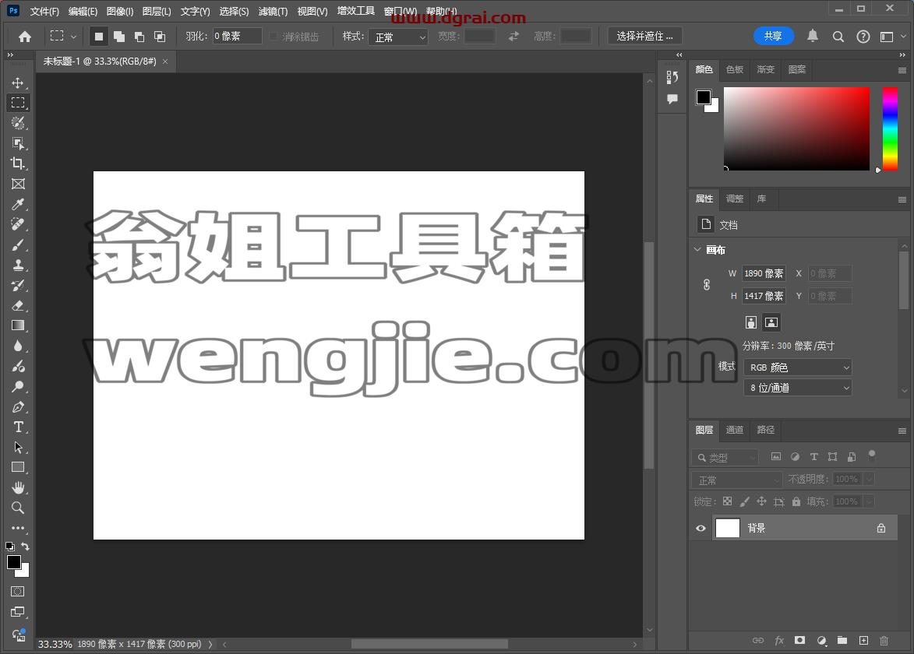The width and height of the screenshot is (914, 654).
Task: Toggle Quick Mask mode
Action: 18,591
